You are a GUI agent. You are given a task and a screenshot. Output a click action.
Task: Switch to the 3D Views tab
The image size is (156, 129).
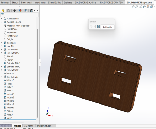click(29, 126)
